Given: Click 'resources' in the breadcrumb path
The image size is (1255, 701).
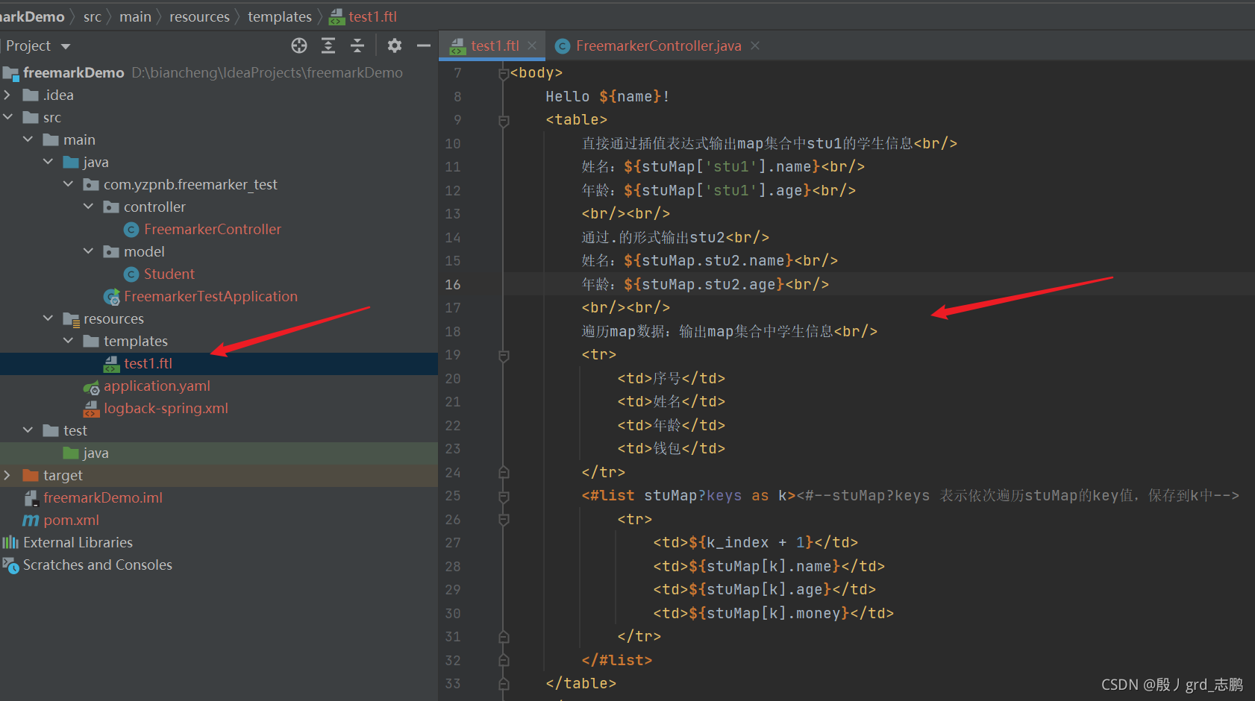Looking at the screenshot, I should coord(199,16).
